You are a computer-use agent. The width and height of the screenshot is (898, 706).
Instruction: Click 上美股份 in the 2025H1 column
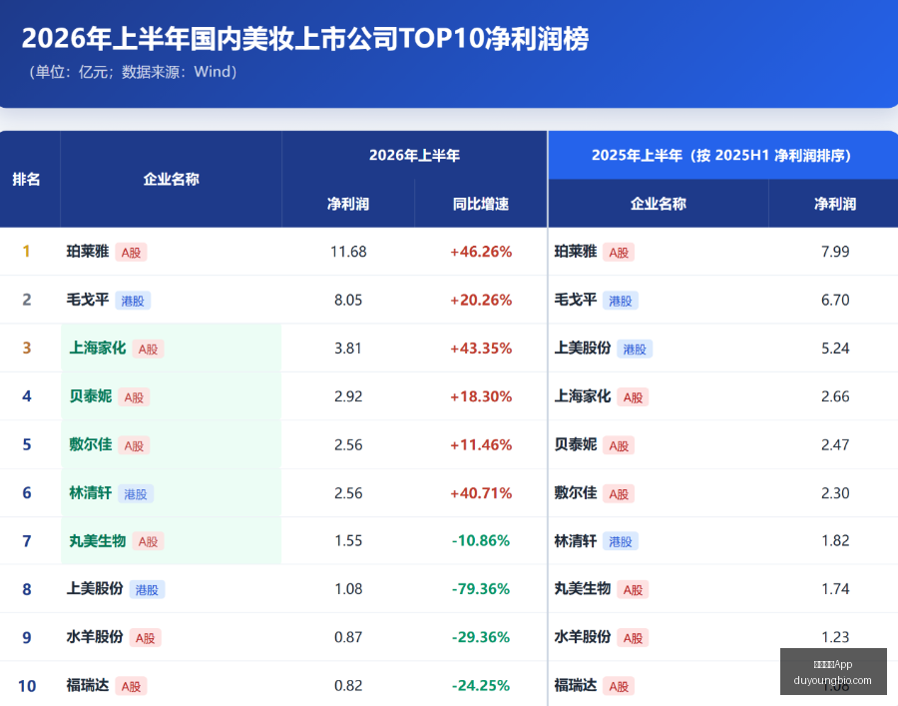click(583, 348)
